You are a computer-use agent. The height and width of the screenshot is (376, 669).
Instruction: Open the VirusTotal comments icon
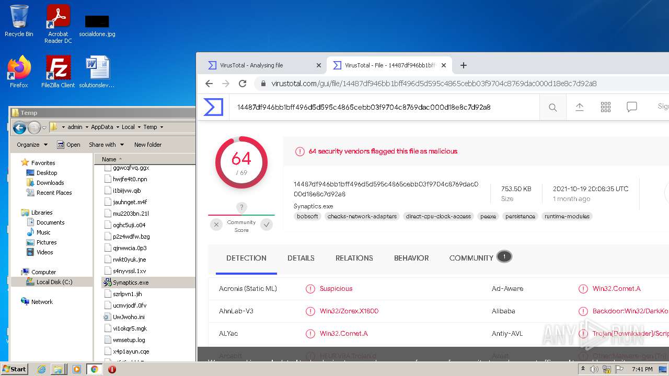click(632, 107)
